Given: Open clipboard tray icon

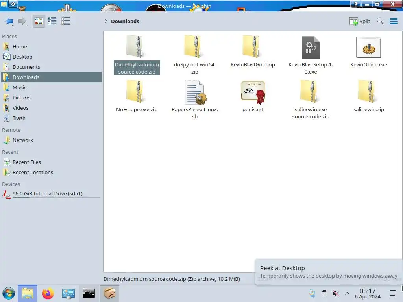Looking at the screenshot, I should (324, 293).
